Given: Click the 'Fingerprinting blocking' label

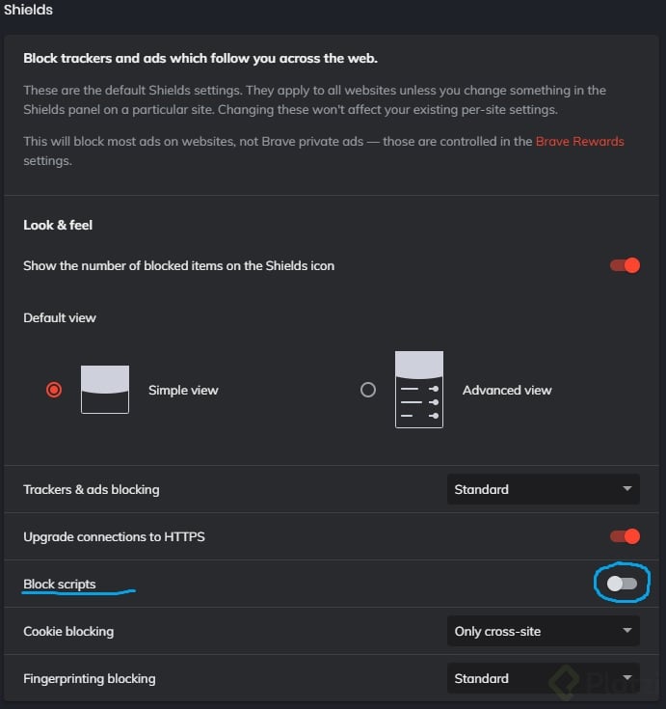Looking at the screenshot, I should [90, 678].
